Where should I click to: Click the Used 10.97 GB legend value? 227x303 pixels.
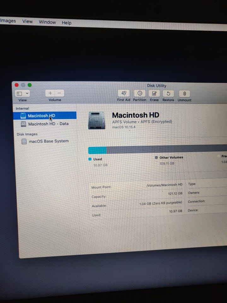tap(100, 165)
